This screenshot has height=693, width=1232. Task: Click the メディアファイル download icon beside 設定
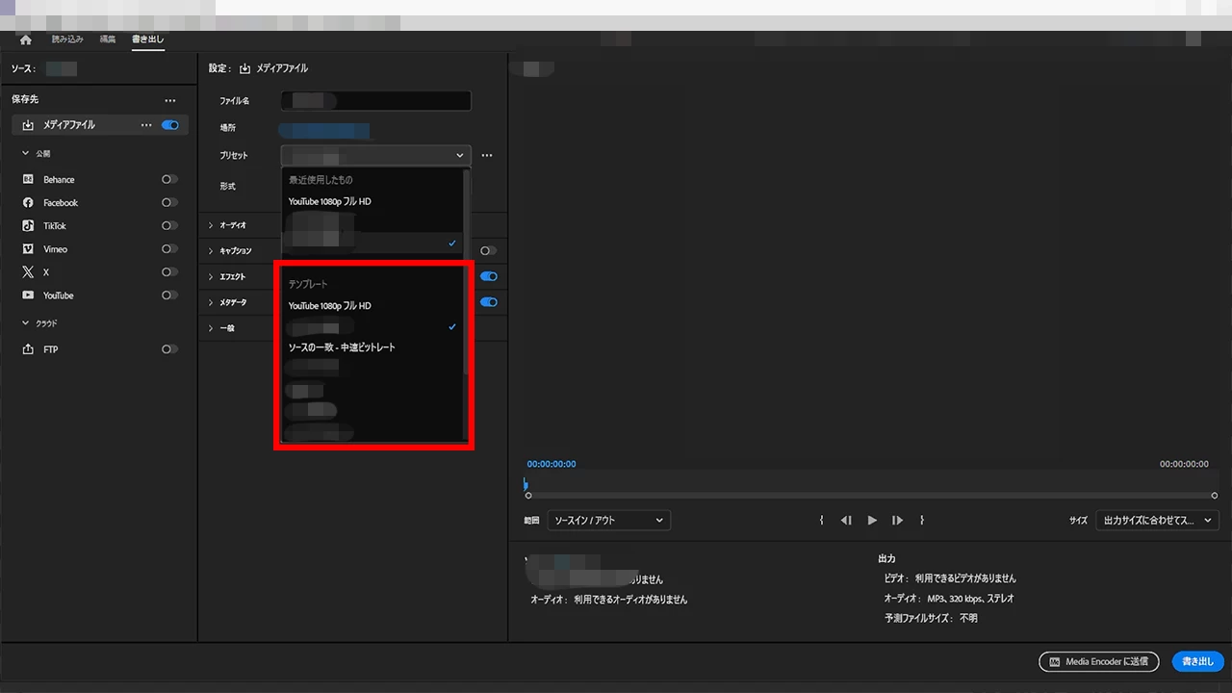(244, 68)
